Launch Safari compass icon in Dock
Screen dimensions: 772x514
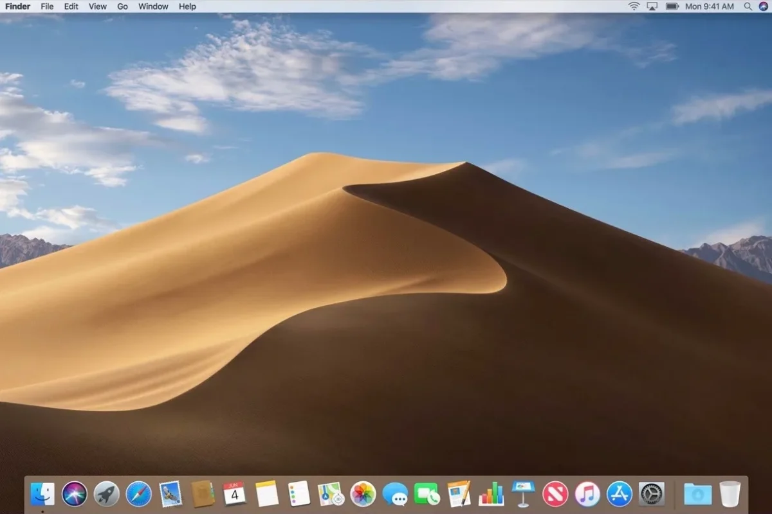pos(138,493)
